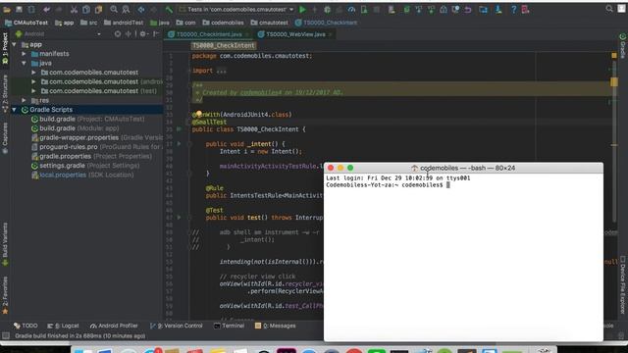
Task: Collapse the Gradle Scripts node
Action: 14,110
